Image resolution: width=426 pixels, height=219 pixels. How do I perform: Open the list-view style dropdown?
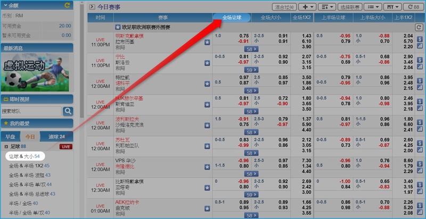click(x=373, y=7)
